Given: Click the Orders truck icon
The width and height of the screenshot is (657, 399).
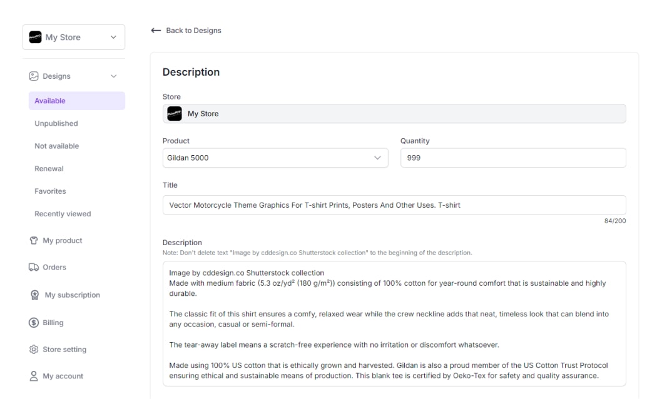Looking at the screenshot, I should click(x=34, y=267).
